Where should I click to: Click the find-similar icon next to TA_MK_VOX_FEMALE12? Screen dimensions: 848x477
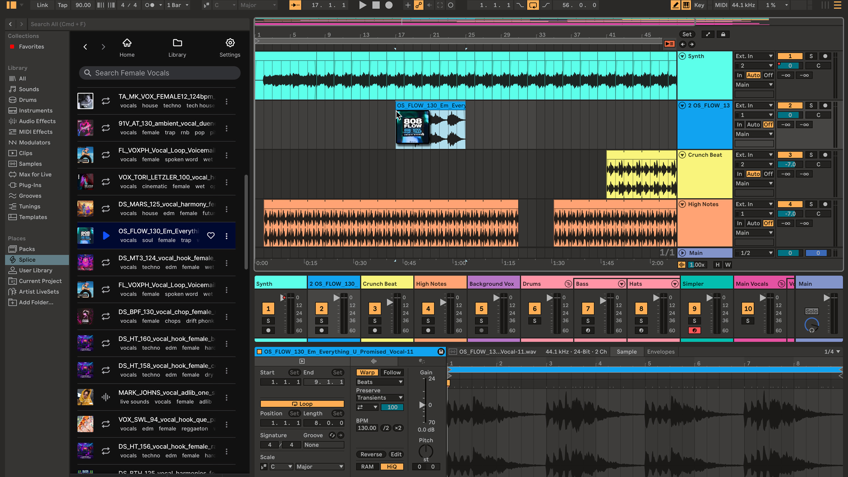pyautogui.click(x=106, y=101)
